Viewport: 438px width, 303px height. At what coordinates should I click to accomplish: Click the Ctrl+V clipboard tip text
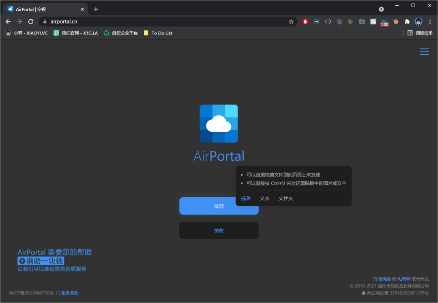click(x=296, y=184)
